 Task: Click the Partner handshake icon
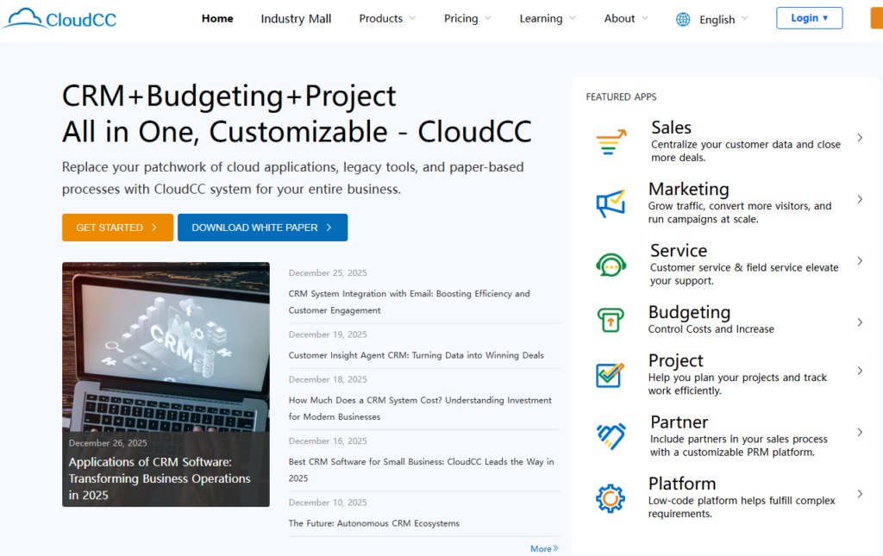(x=611, y=436)
